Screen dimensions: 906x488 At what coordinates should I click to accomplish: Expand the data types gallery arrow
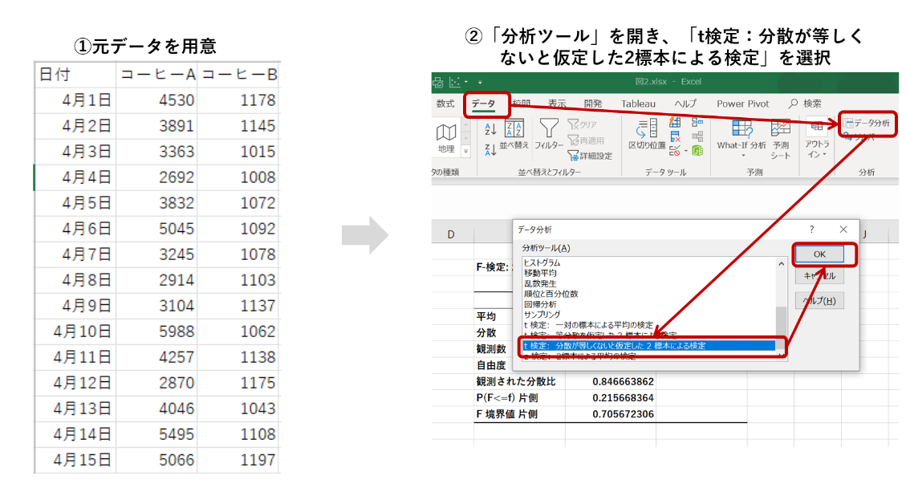pos(465,151)
